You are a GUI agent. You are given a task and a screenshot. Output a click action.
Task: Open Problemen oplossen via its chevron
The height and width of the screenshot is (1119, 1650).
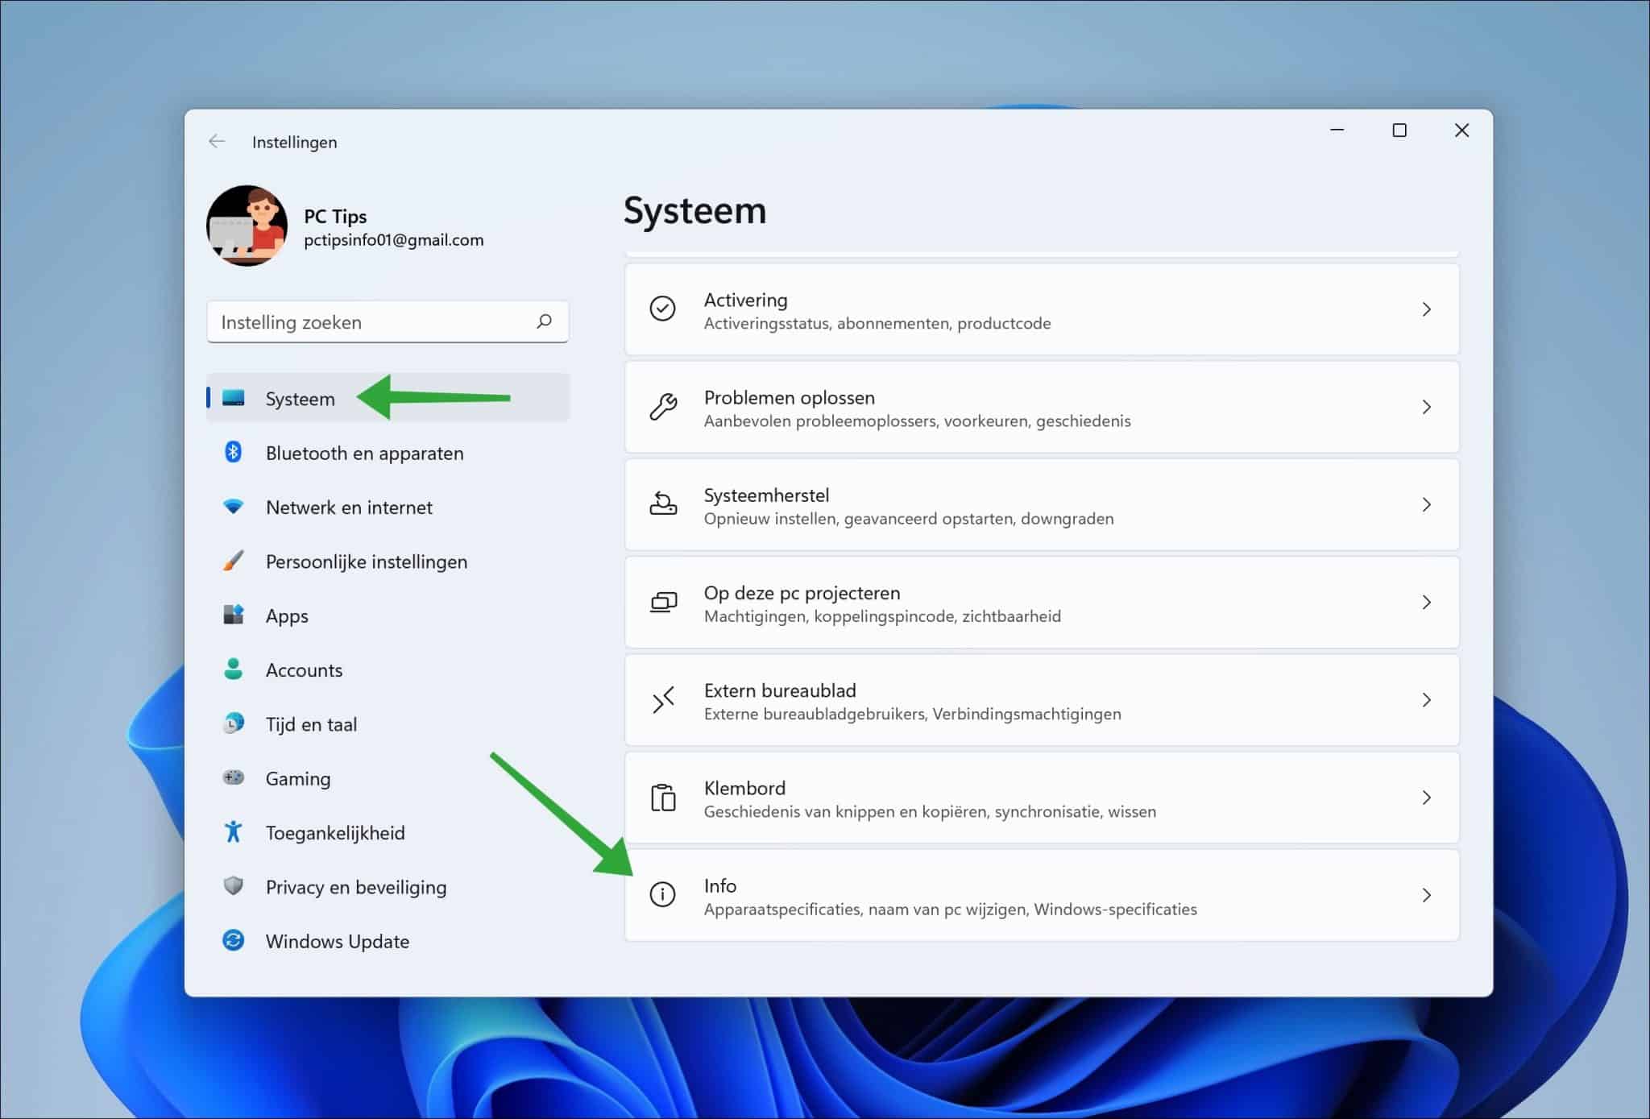coord(1427,408)
